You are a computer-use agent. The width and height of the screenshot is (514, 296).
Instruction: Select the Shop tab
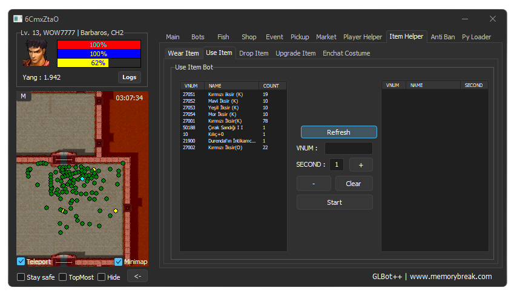[249, 37]
